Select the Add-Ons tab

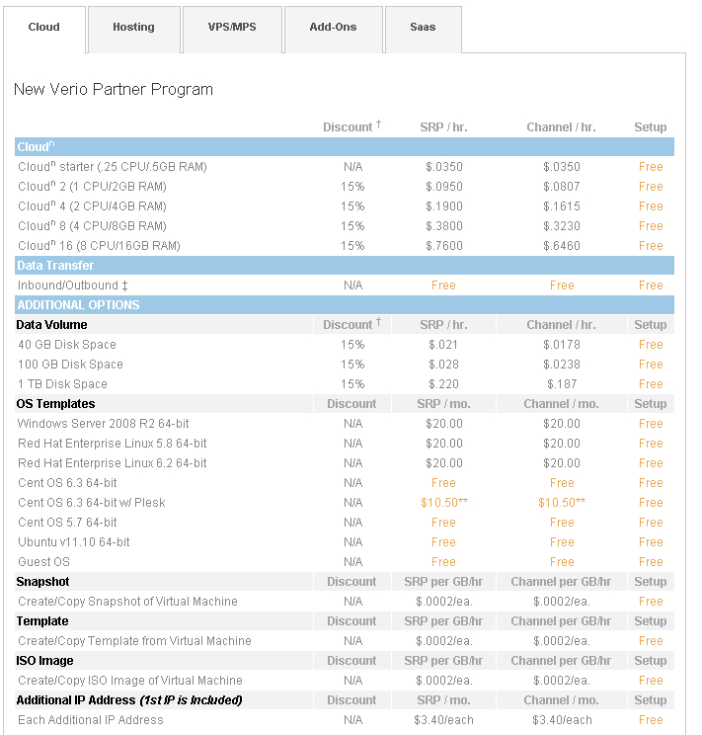(x=333, y=30)
